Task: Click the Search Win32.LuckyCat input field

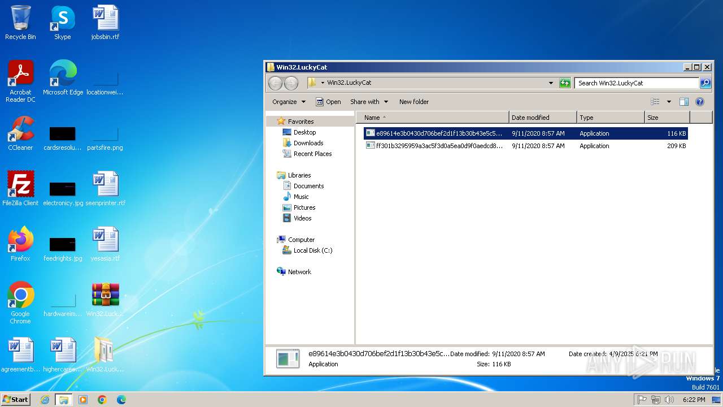Action: coord(637,83)
